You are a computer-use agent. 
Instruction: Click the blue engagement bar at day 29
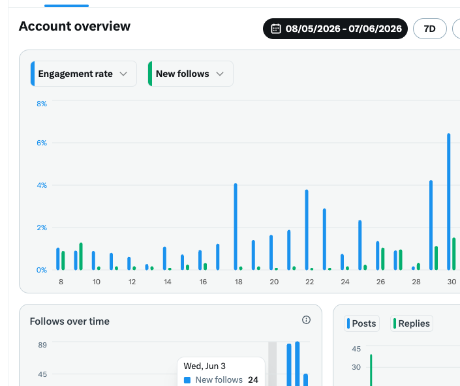click(x=431, y=225)
